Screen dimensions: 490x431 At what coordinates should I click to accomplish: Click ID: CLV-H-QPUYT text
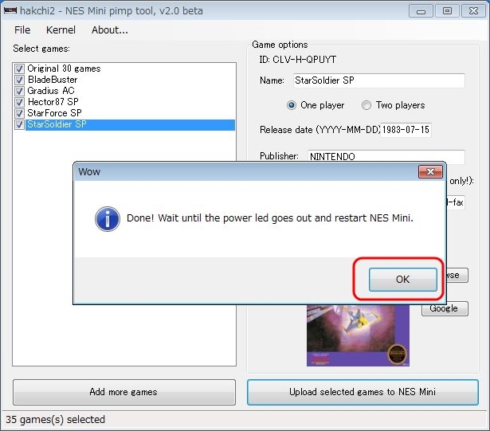(x=298, y=60)
